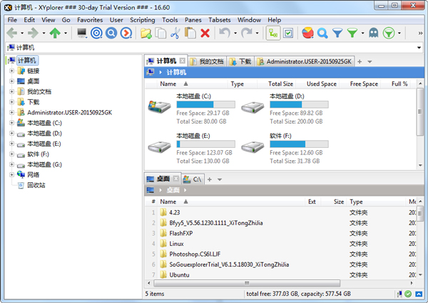Click the Undo arrow icon
Viewport: 428px width, 303px height.
tap(225, 33)
